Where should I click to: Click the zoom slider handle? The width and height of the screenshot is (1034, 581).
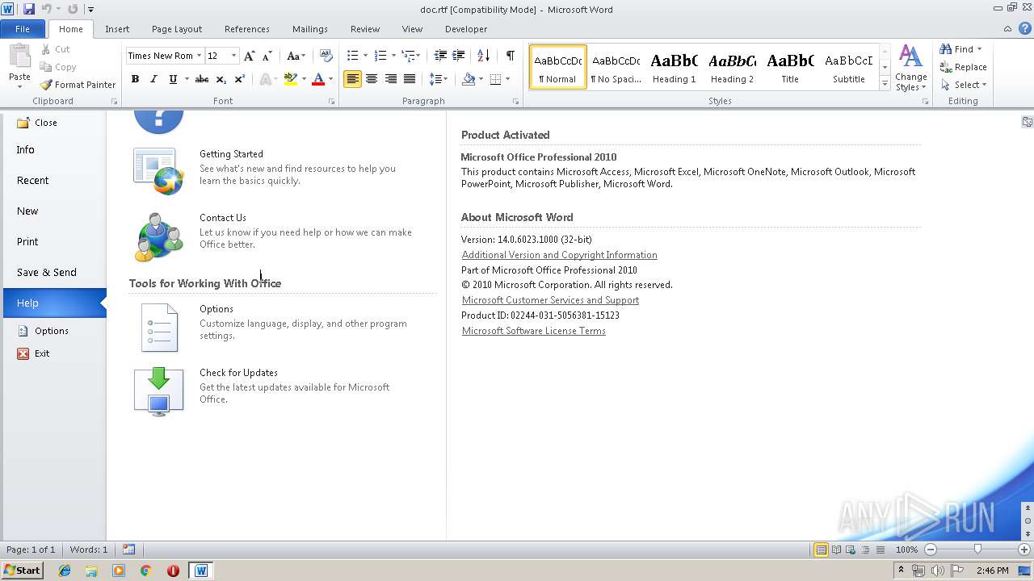click(977, 550)
